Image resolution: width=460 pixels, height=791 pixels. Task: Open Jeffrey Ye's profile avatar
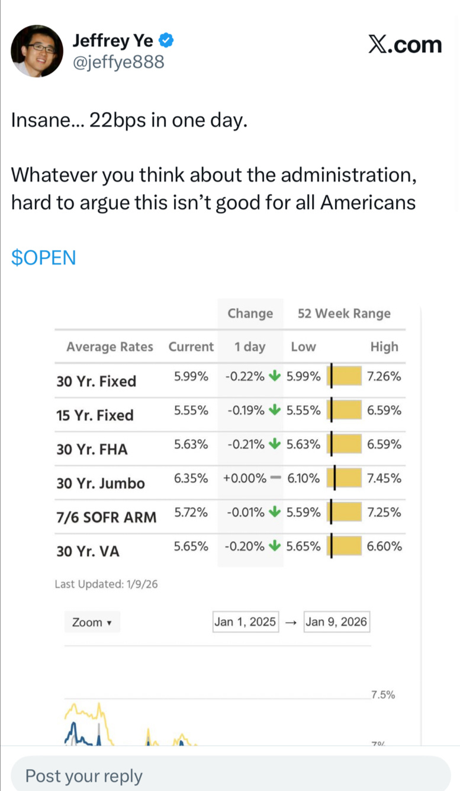[x=37, y=51]
